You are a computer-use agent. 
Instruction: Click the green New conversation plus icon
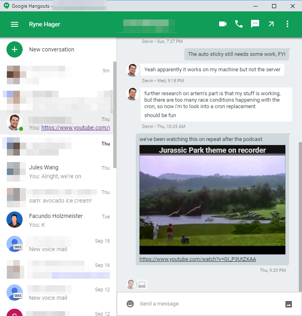click(15, 49)
